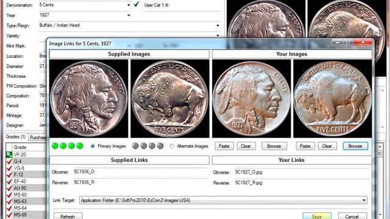390x219 pixels.
Task: Click red checkmark beside MS-63 grade
Action: coord(9,201)
